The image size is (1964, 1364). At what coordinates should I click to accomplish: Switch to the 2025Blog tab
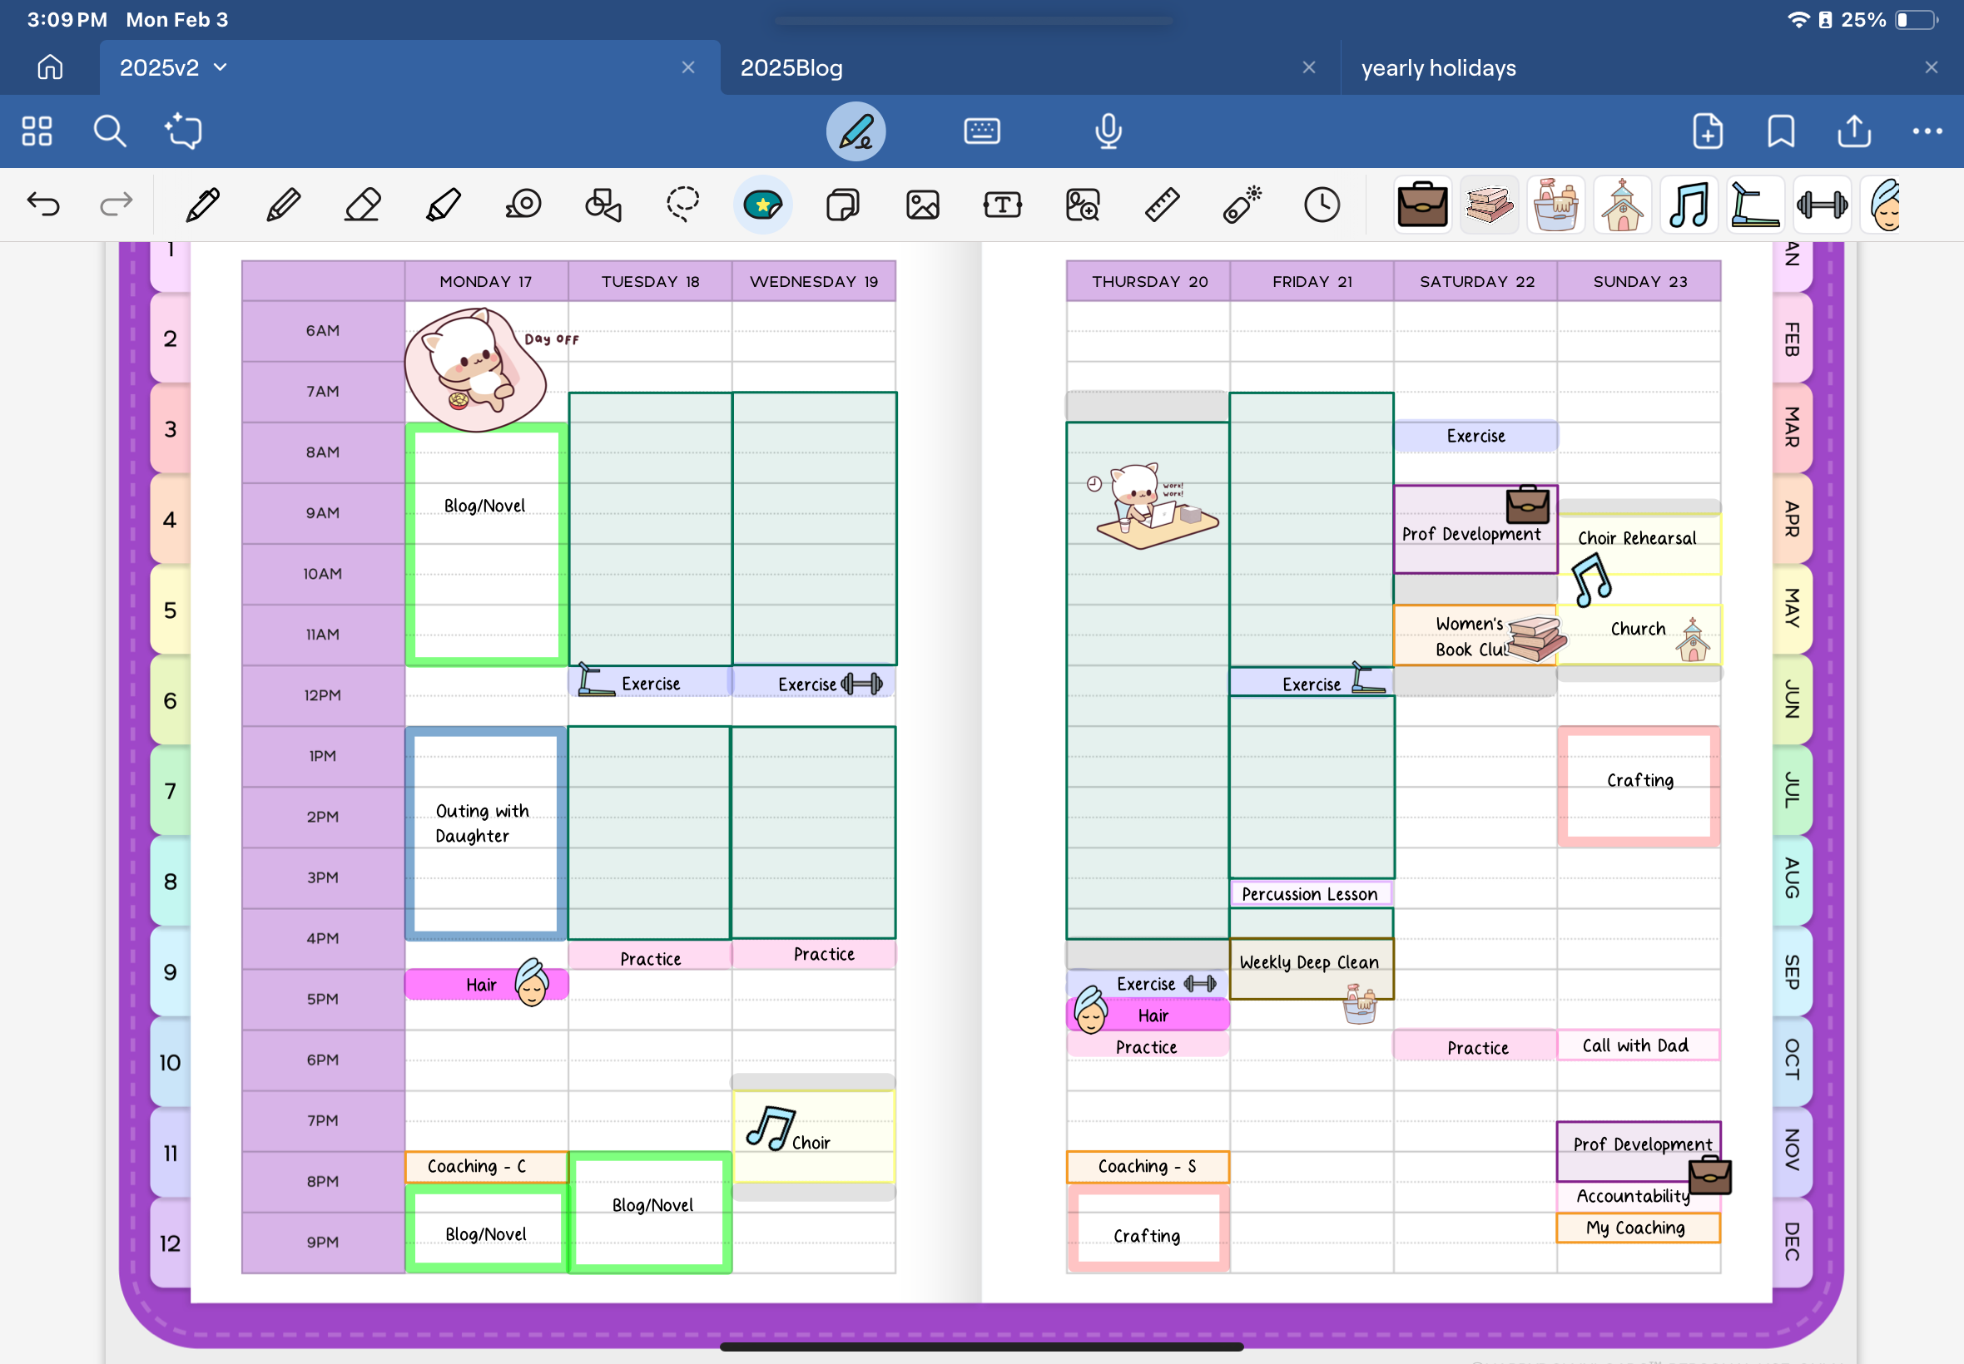click(791, 67)
